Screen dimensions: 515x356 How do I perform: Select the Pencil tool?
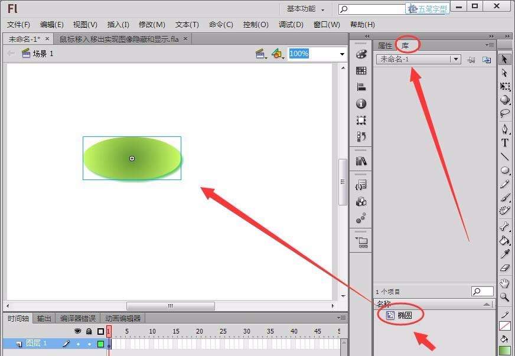[x=505, y=184]
